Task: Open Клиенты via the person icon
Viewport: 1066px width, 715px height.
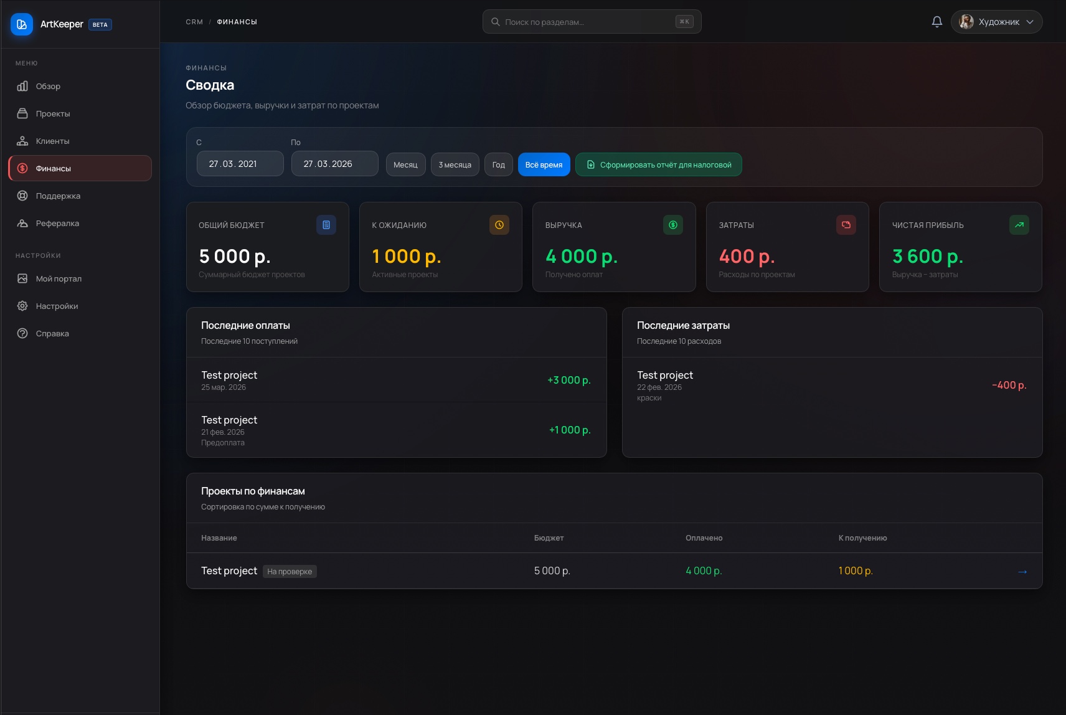Action: click(x=22, y=141)
